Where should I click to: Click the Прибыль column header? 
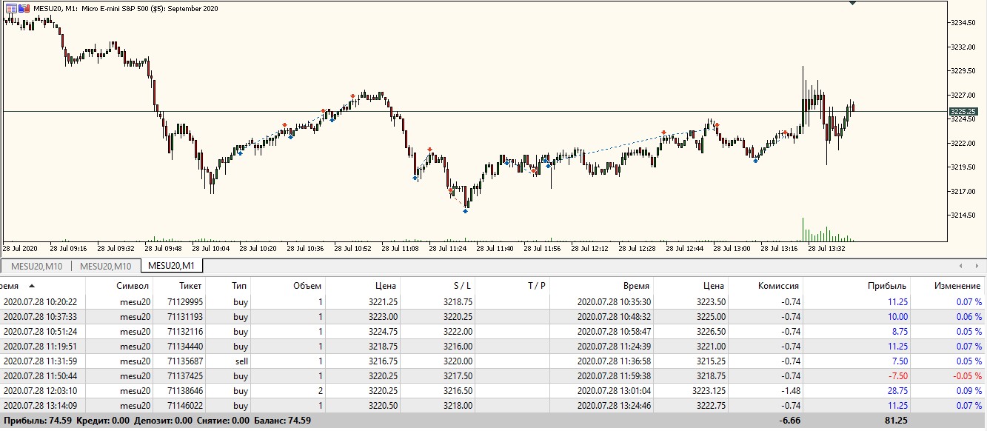(889, 286)
